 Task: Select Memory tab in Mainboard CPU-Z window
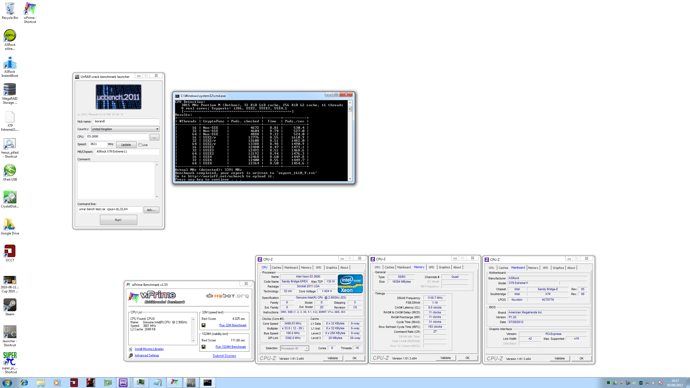[x=533, y=268]
